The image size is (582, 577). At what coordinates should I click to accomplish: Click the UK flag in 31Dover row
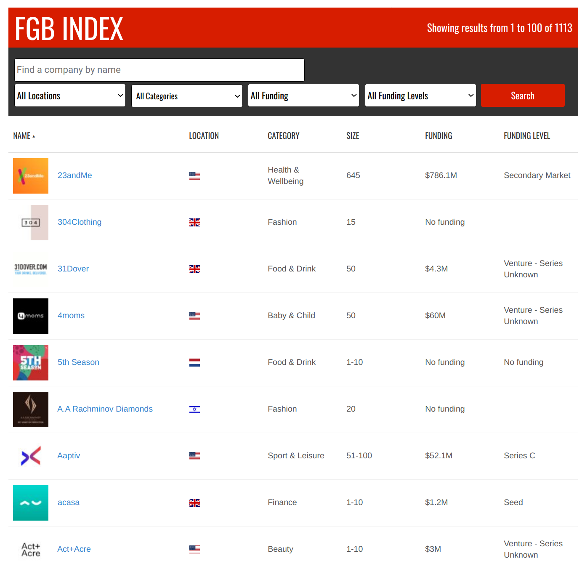point(194,269)
